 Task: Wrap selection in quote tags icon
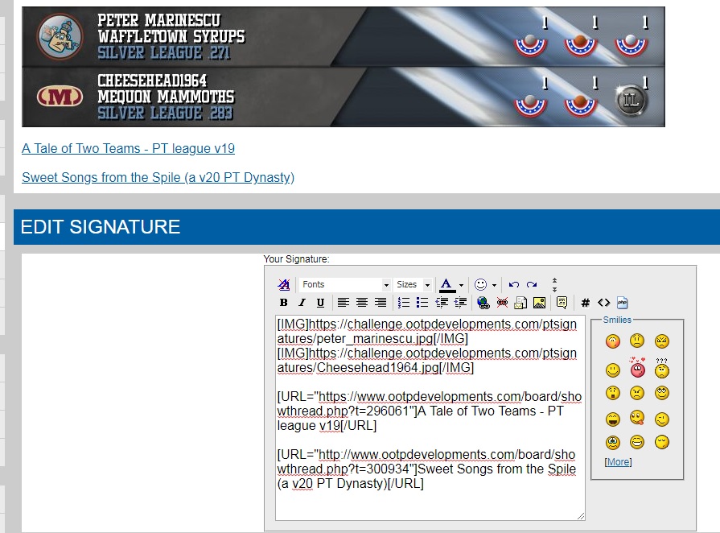click(x=562, y=303)
